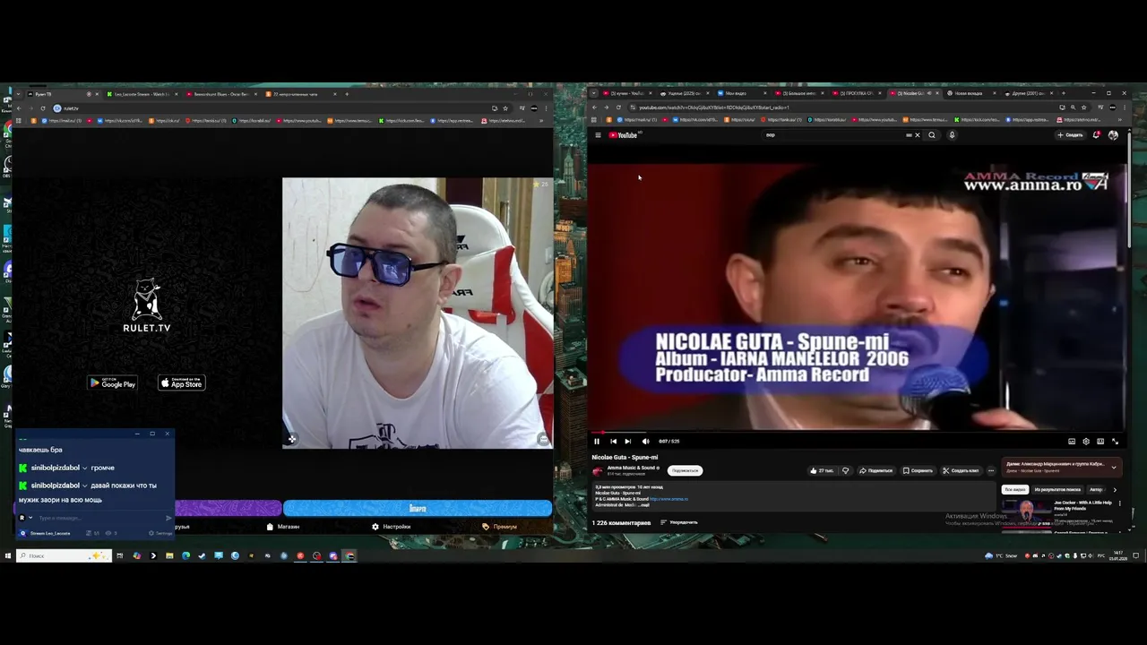Click the purple button beside Start
The height and width of the screenshot is (645, 1147).
point(229,508)
